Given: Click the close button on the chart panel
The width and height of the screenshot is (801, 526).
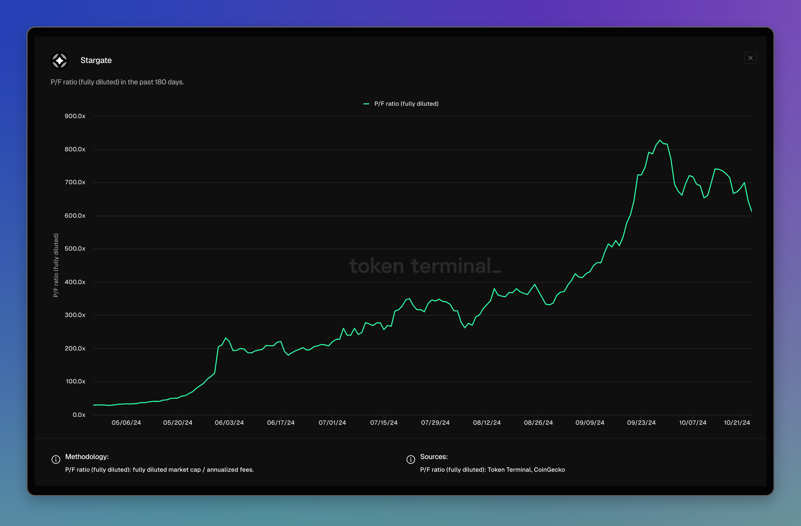Looking at the screenshot, I should pos(751,58).
